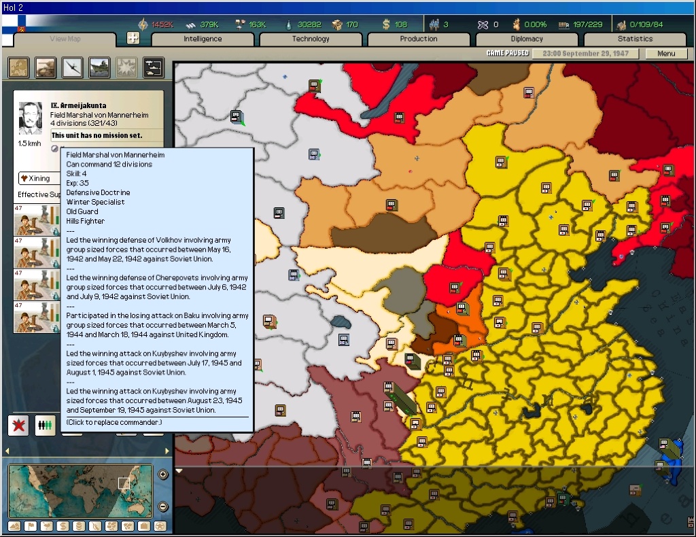Select the air units plane icon
This screenshot has width=696, height=537.
pos(72,67)
